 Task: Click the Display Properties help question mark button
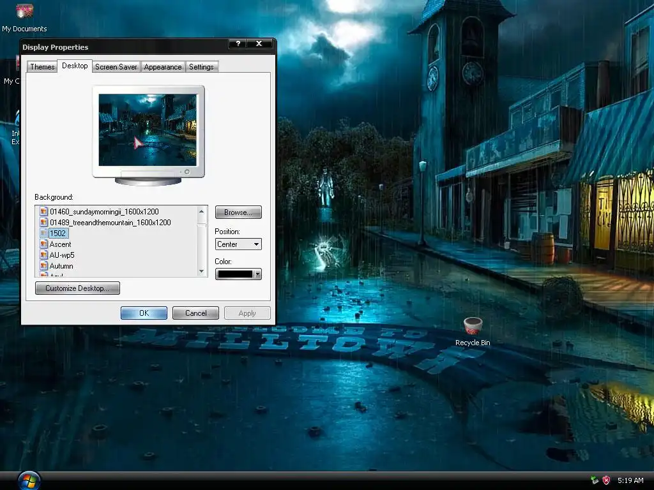[238, 43]
